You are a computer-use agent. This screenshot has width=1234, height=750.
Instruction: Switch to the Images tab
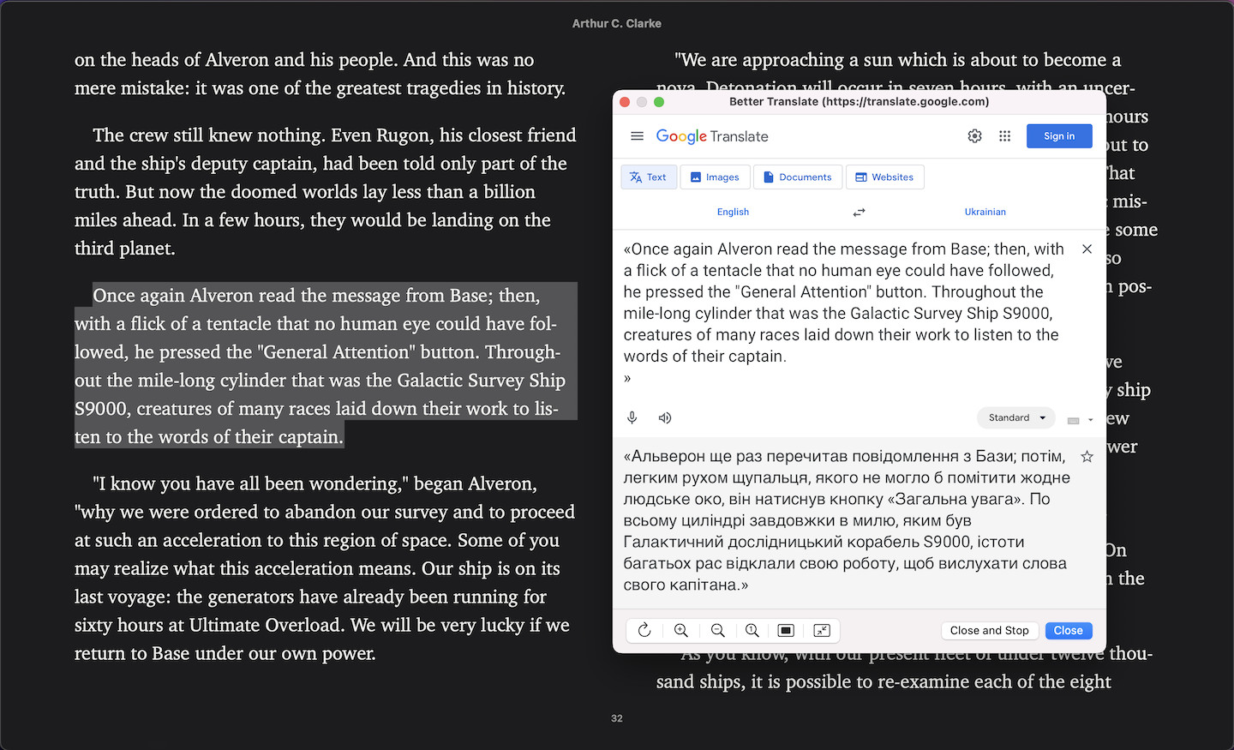[x=715, y=177]
